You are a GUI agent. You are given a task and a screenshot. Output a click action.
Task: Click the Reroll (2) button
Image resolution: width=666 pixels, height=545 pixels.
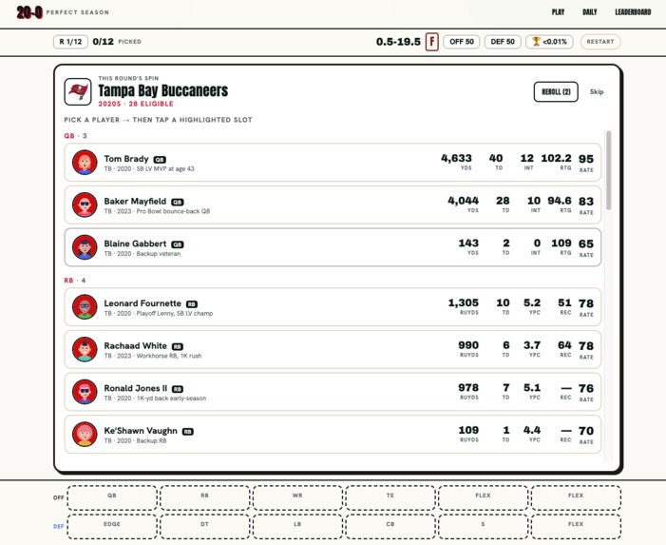[556, 92]
